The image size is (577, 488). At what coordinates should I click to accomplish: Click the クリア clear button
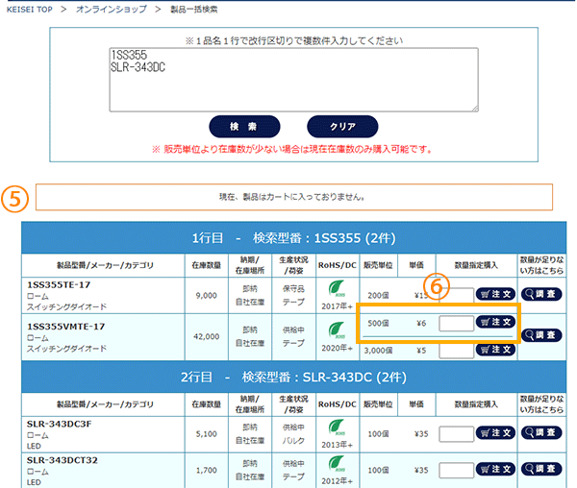342,127
